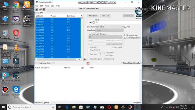This screenshot has height=110, width=195.
Task: Open Table Extras
Action: click(x=137, y=103)
